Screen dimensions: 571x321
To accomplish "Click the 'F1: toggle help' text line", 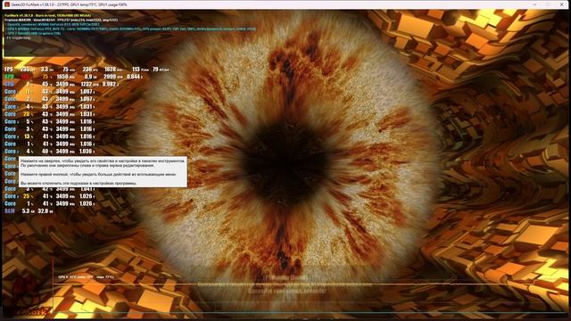I will [18, 37].
